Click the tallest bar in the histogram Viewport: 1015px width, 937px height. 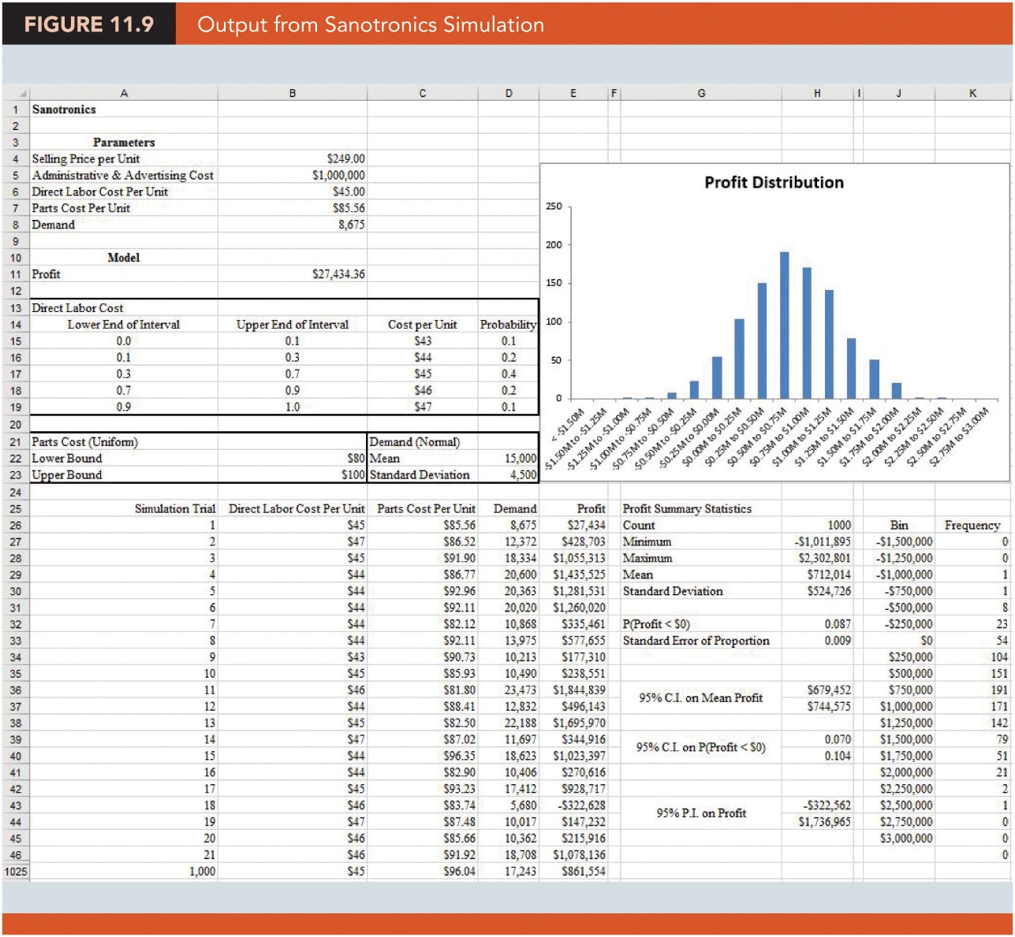(784, 323)
